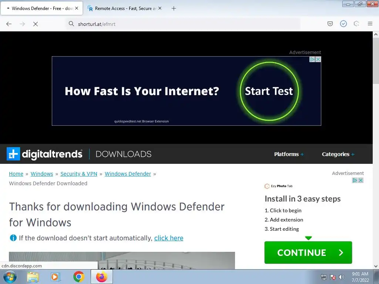The image size is (379, 284).
Task: Click 'Thanks for downloading Windows Defender' heading
Action: 117,214
